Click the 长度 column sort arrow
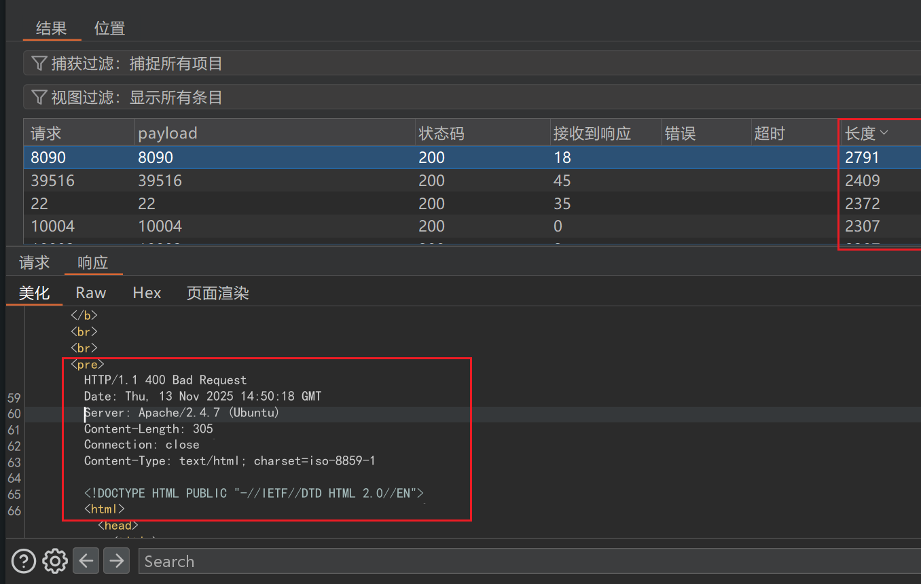Image resolution: width=921 pixels, height=584 pixels. click(x=884, y=133)
